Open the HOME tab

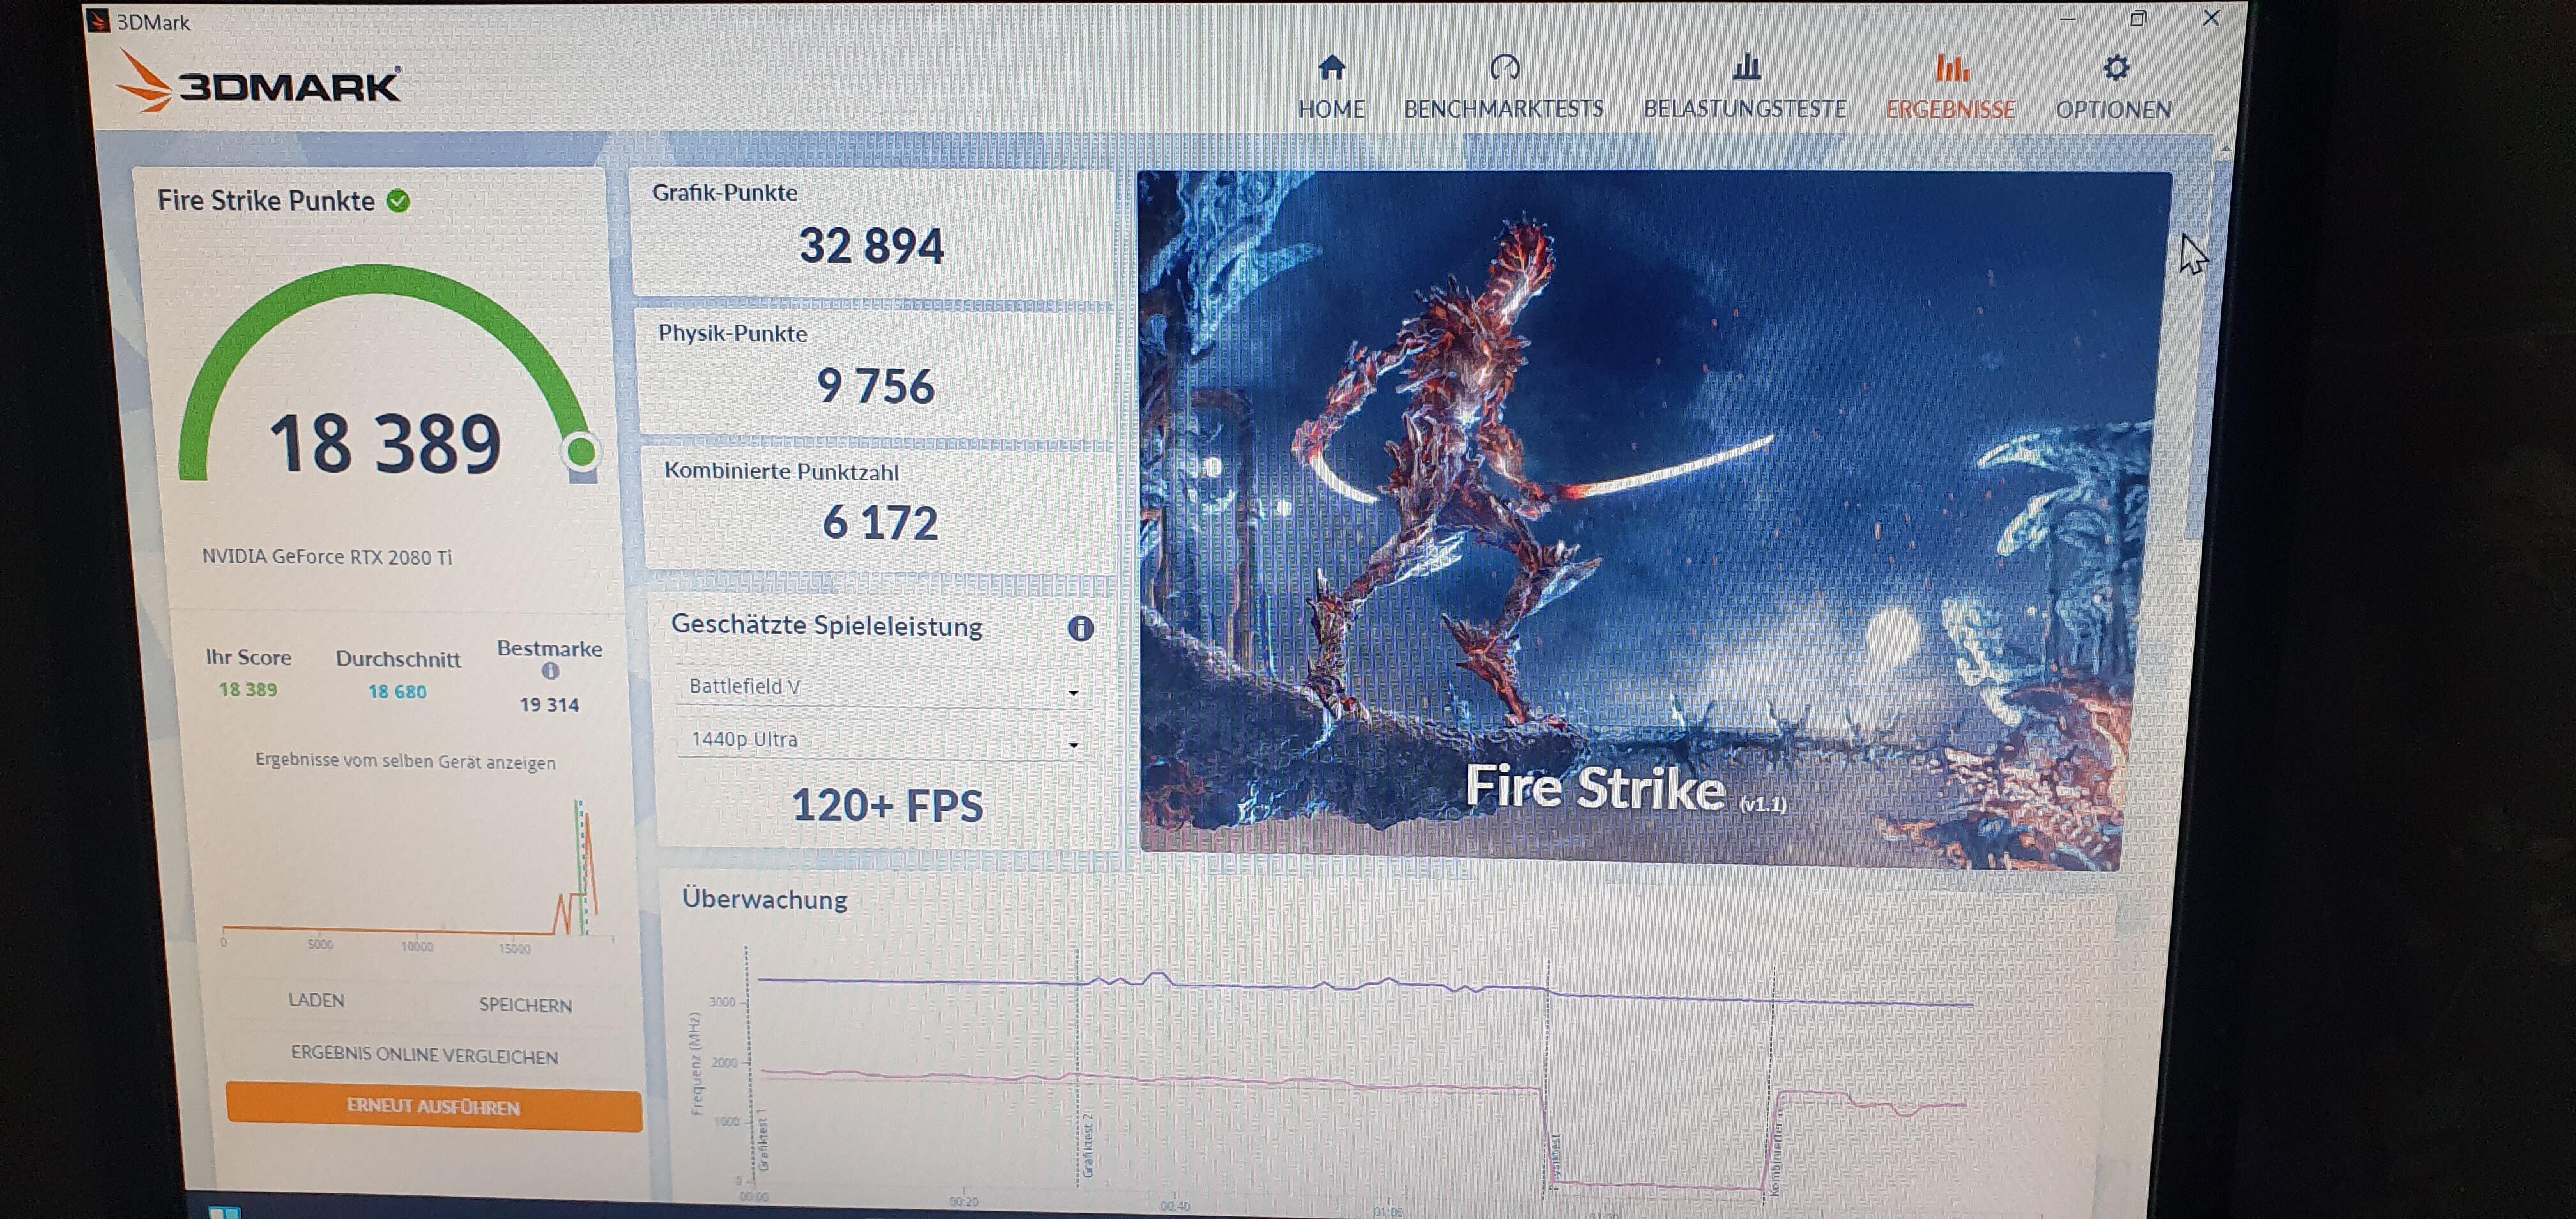[1331, 87]
